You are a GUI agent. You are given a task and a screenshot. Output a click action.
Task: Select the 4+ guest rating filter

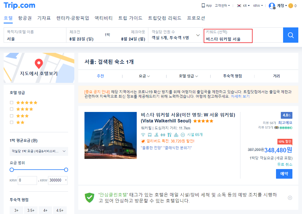coord(45,210)
